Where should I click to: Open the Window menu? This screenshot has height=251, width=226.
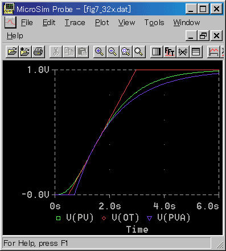click(x=187, y=23)
